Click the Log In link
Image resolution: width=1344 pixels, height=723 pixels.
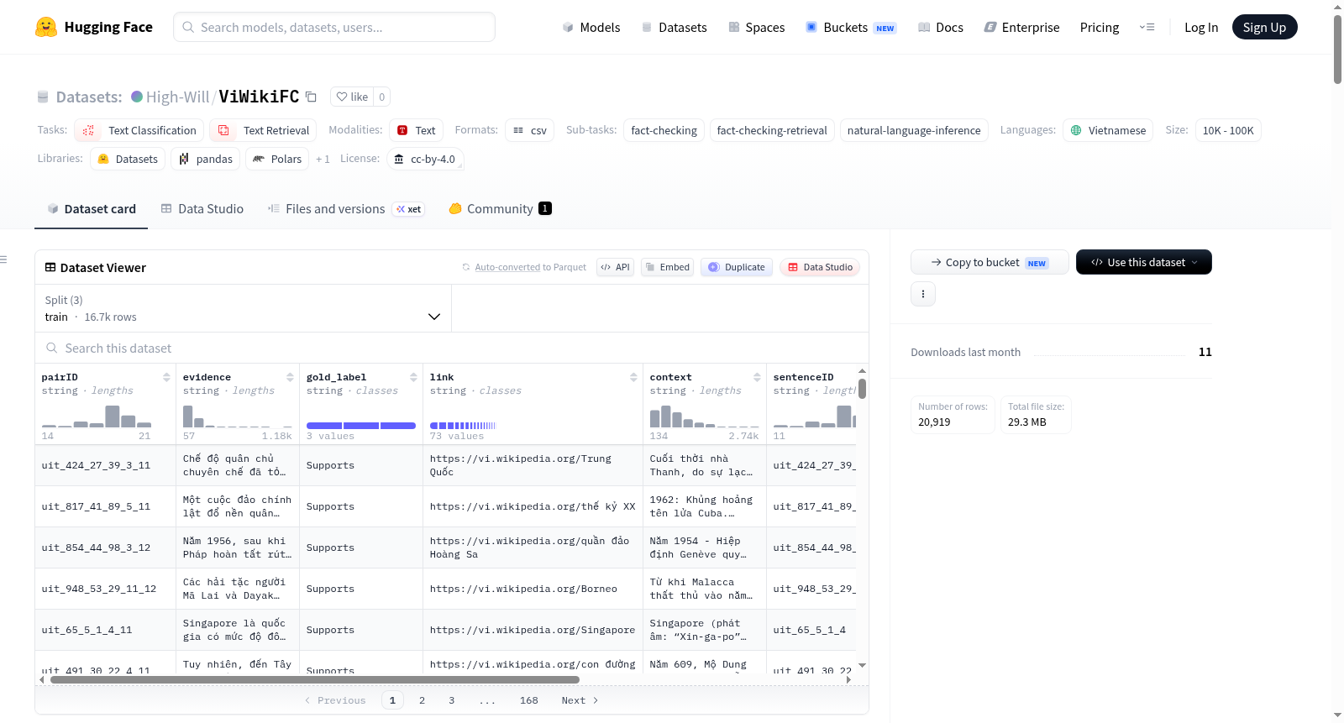click(x=1201, y=27)
